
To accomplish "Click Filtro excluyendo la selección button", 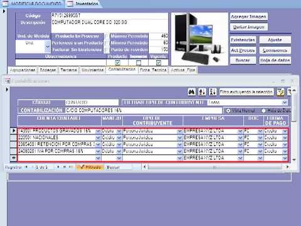I will coord(246,92).
